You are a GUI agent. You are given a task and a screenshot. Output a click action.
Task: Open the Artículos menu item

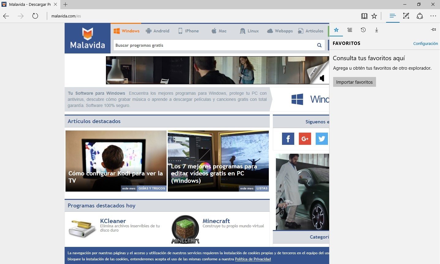310,31
